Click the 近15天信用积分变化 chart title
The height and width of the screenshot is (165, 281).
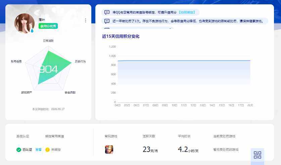pyautogui.click(x=121, y=36)
